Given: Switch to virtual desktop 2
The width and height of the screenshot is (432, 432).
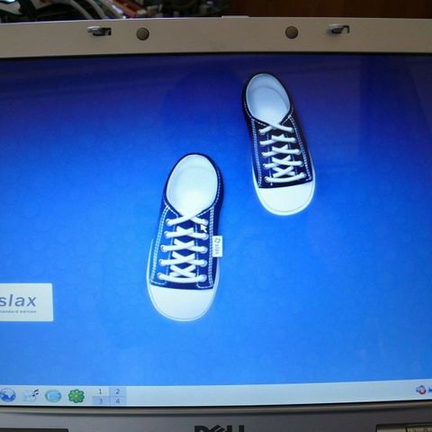Looking at the screenshot, I should click(x=118, y=391).
